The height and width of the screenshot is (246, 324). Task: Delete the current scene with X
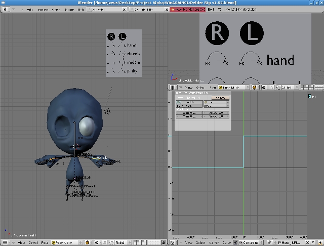[x=167, y=10]
